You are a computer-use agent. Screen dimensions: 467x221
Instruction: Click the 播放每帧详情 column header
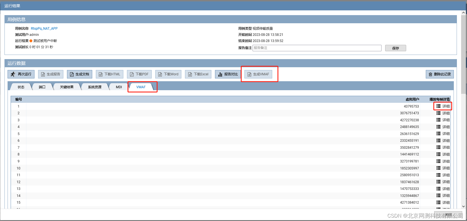[440, 99]
